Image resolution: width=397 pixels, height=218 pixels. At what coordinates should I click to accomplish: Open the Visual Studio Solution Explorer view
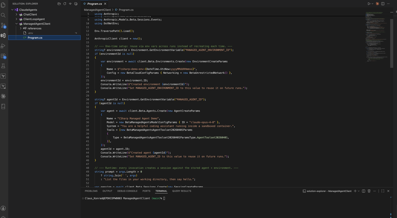point(3,35)
